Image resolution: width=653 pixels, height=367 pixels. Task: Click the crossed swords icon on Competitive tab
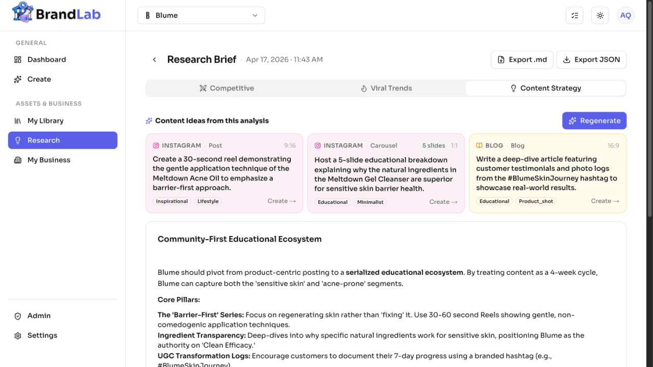click(203, 88)
